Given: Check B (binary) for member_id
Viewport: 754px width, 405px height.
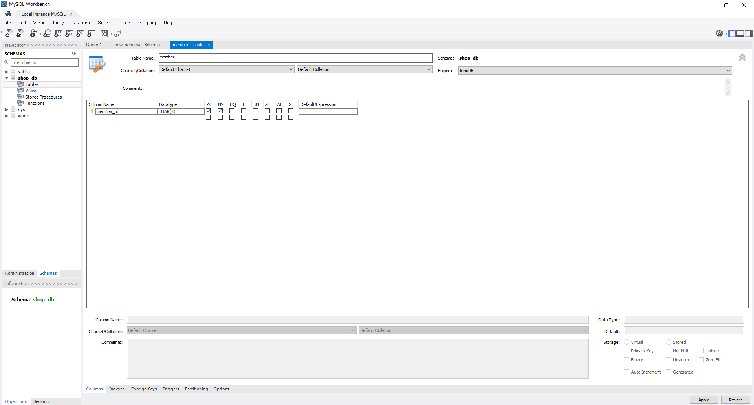Looking at the screenshot, I should (244, 111).
